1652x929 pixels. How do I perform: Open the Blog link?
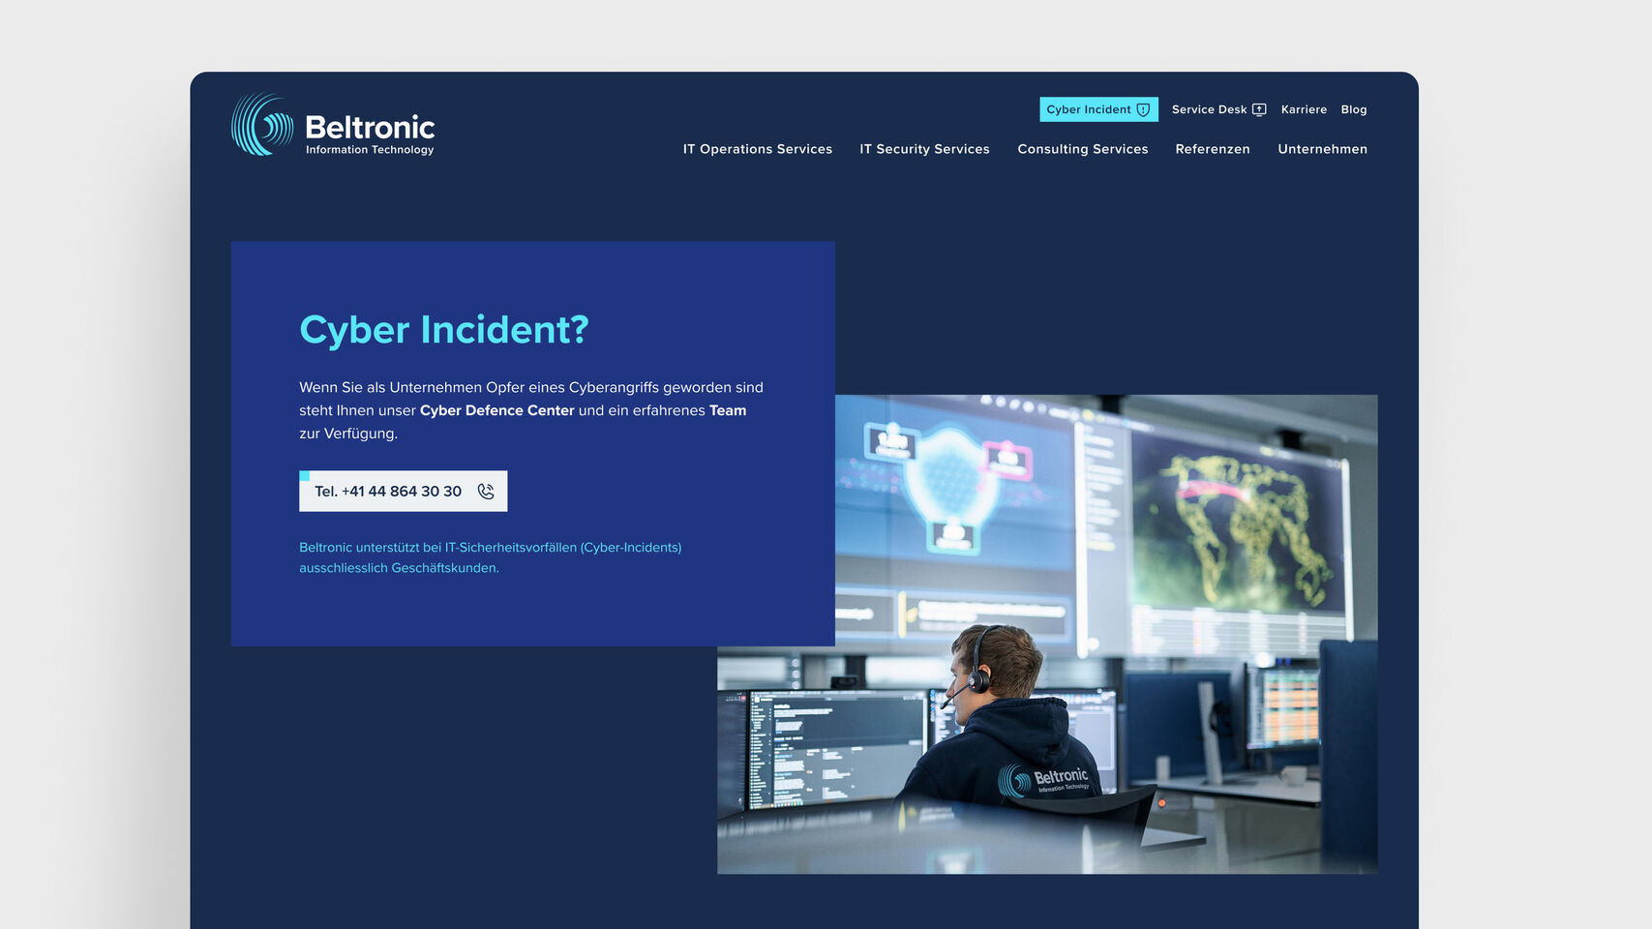point(1354,109)
